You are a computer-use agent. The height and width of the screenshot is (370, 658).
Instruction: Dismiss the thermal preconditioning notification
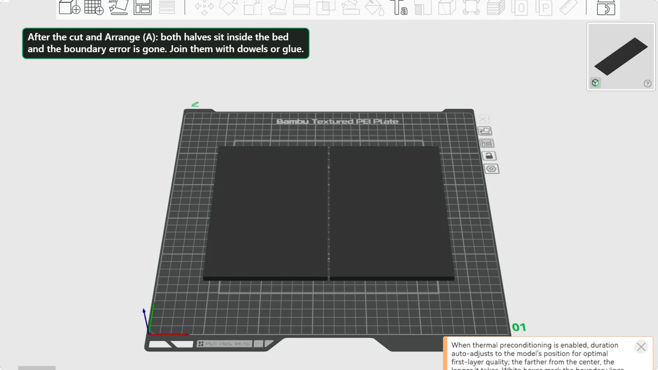click(641, 347)
